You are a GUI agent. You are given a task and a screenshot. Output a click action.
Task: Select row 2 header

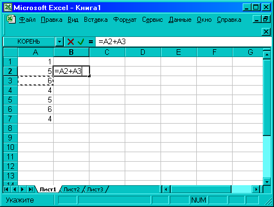(x=10, y=71)
